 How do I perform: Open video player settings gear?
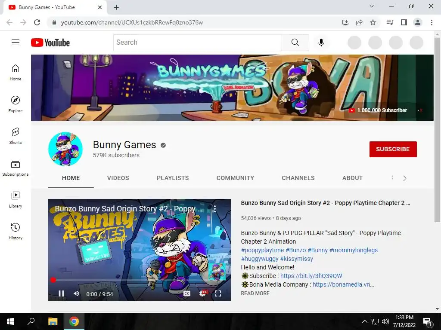pyautogui.click(x=203, y=293)
